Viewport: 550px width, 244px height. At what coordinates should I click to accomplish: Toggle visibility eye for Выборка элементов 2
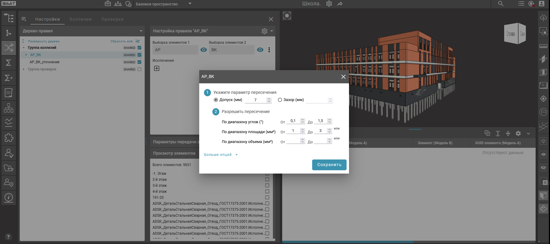click(x=260, y=50)
